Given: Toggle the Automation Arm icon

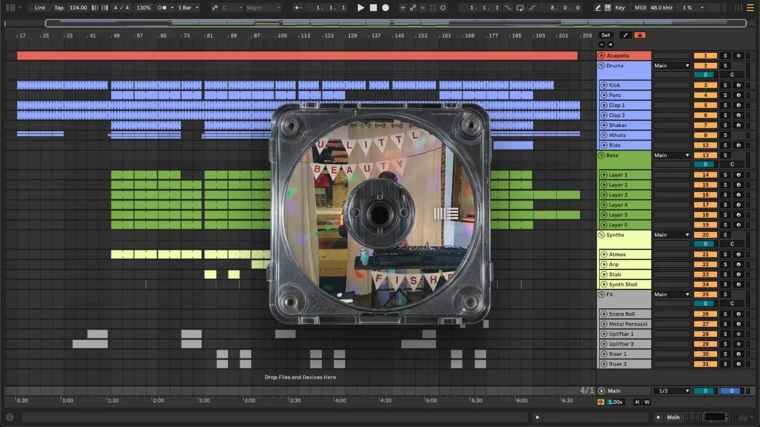Looking at the screenshot, I should pos(413,8).
